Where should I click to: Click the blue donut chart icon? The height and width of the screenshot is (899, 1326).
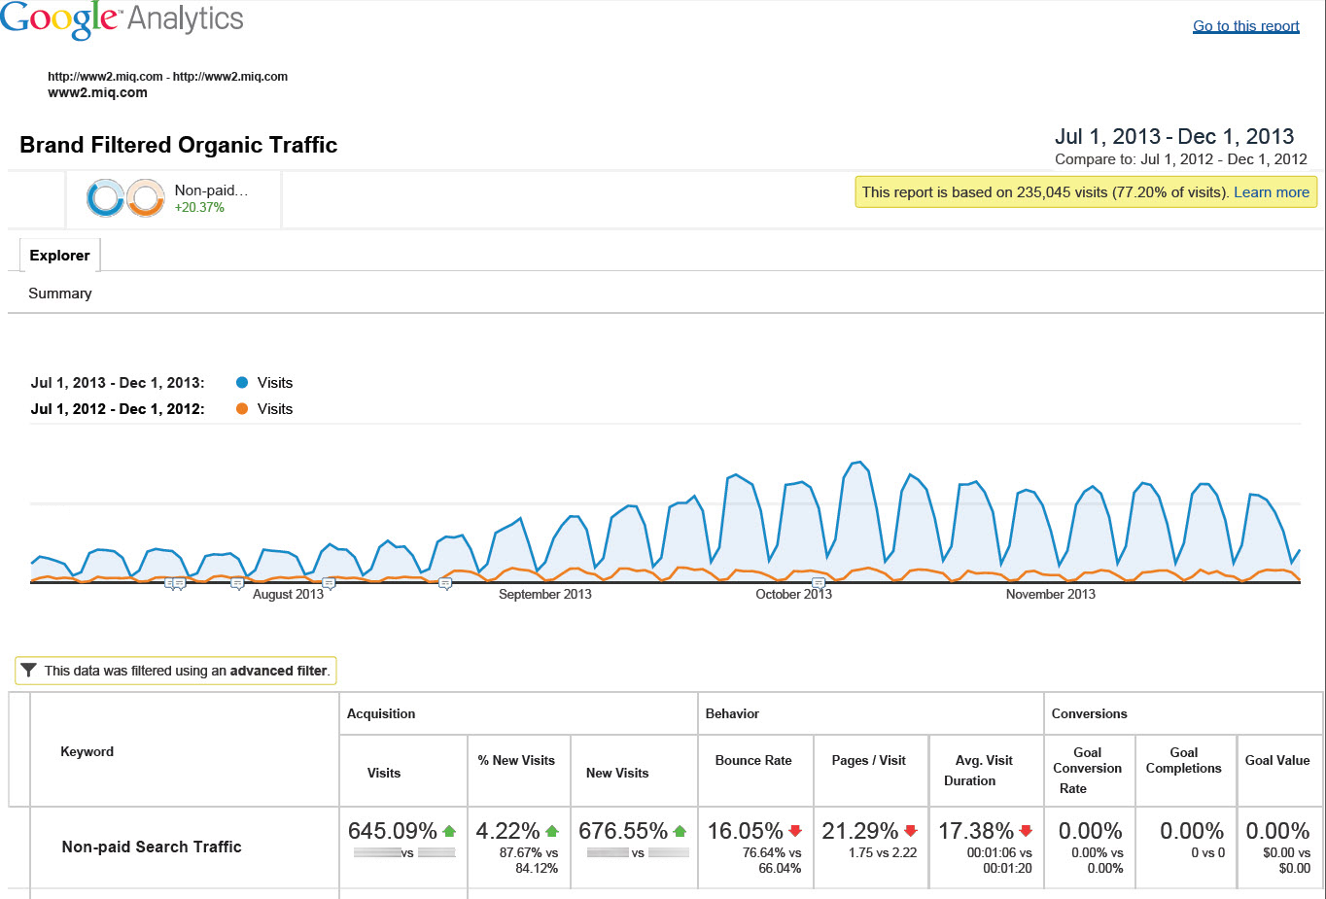click(105, 198)
